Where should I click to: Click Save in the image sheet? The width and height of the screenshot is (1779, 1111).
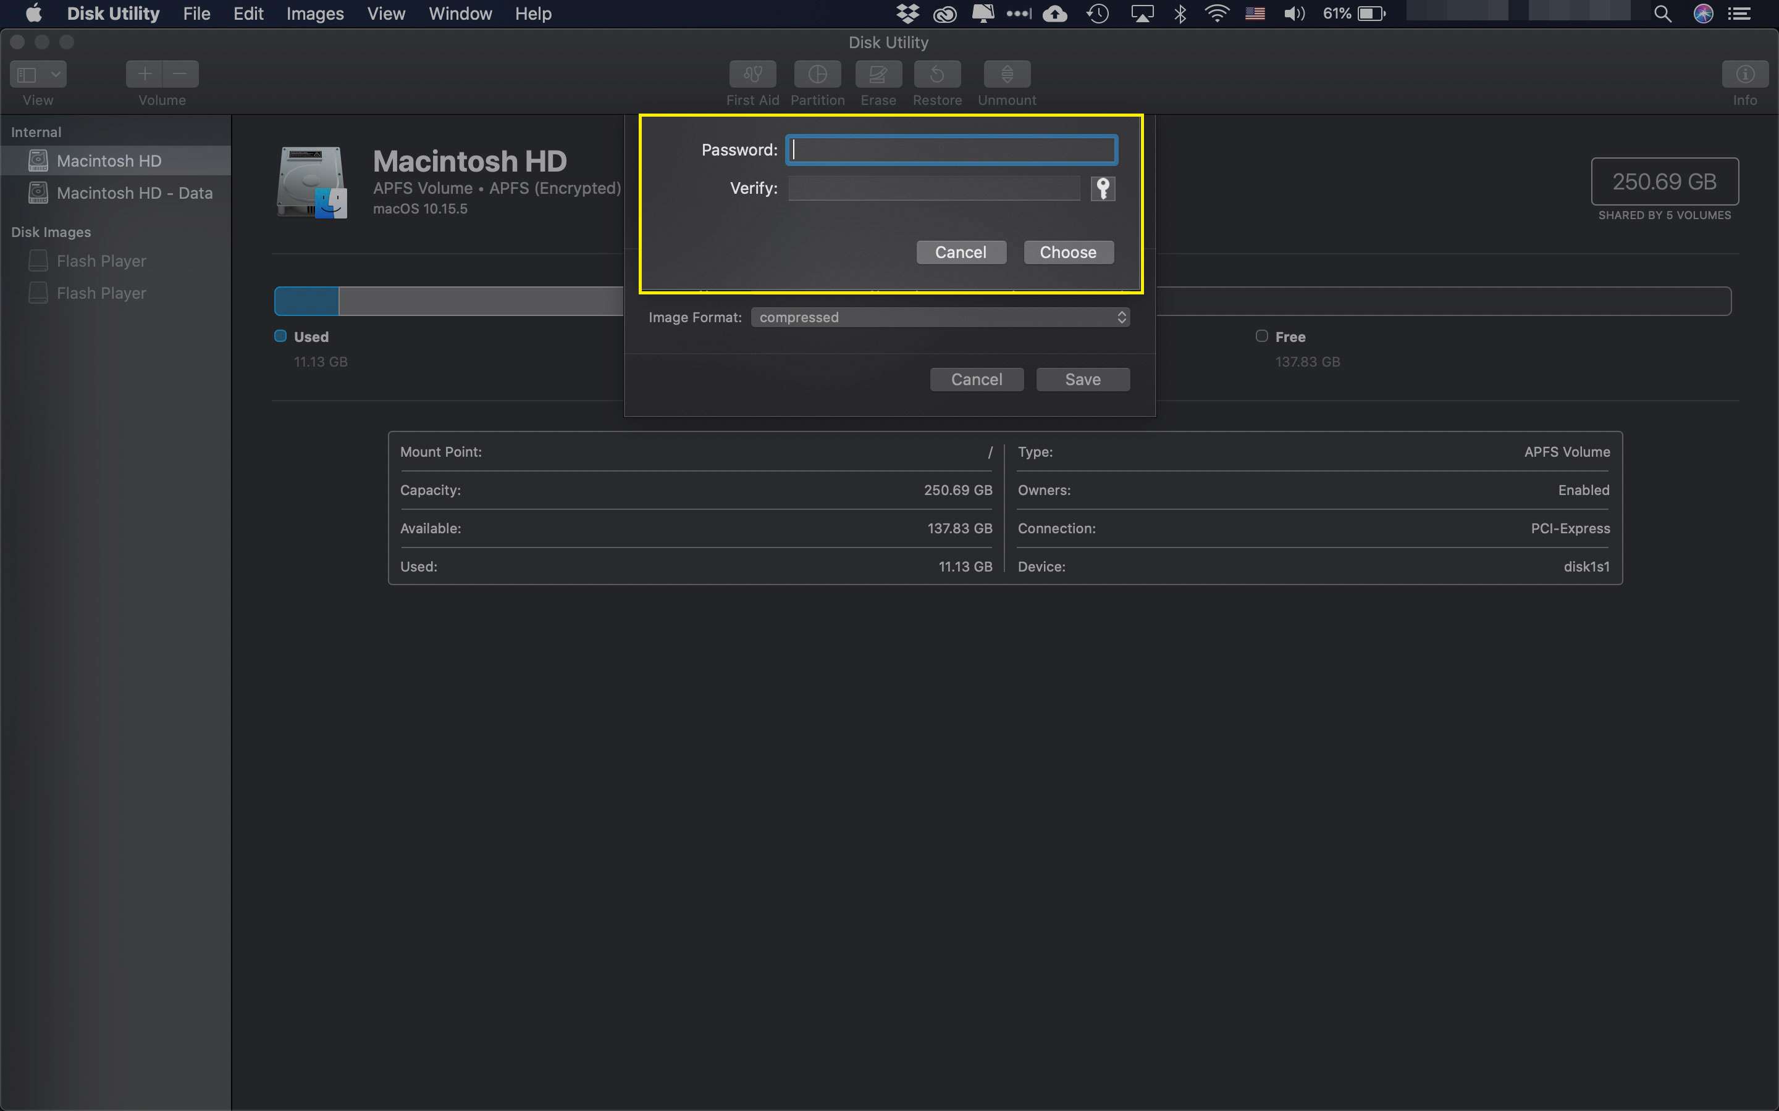1083,379
